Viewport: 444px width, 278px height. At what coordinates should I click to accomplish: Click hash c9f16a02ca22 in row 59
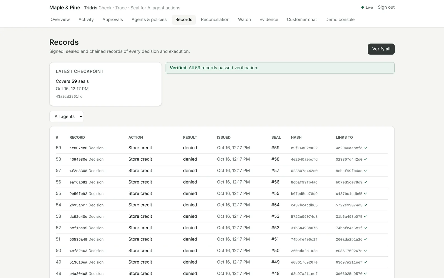304,148
